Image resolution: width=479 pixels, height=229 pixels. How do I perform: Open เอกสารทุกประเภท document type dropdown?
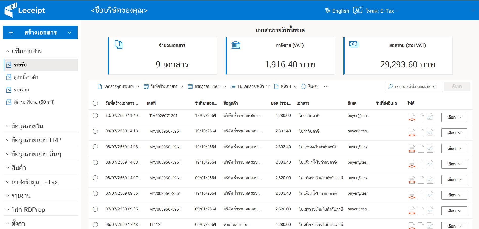pos(118,87)
